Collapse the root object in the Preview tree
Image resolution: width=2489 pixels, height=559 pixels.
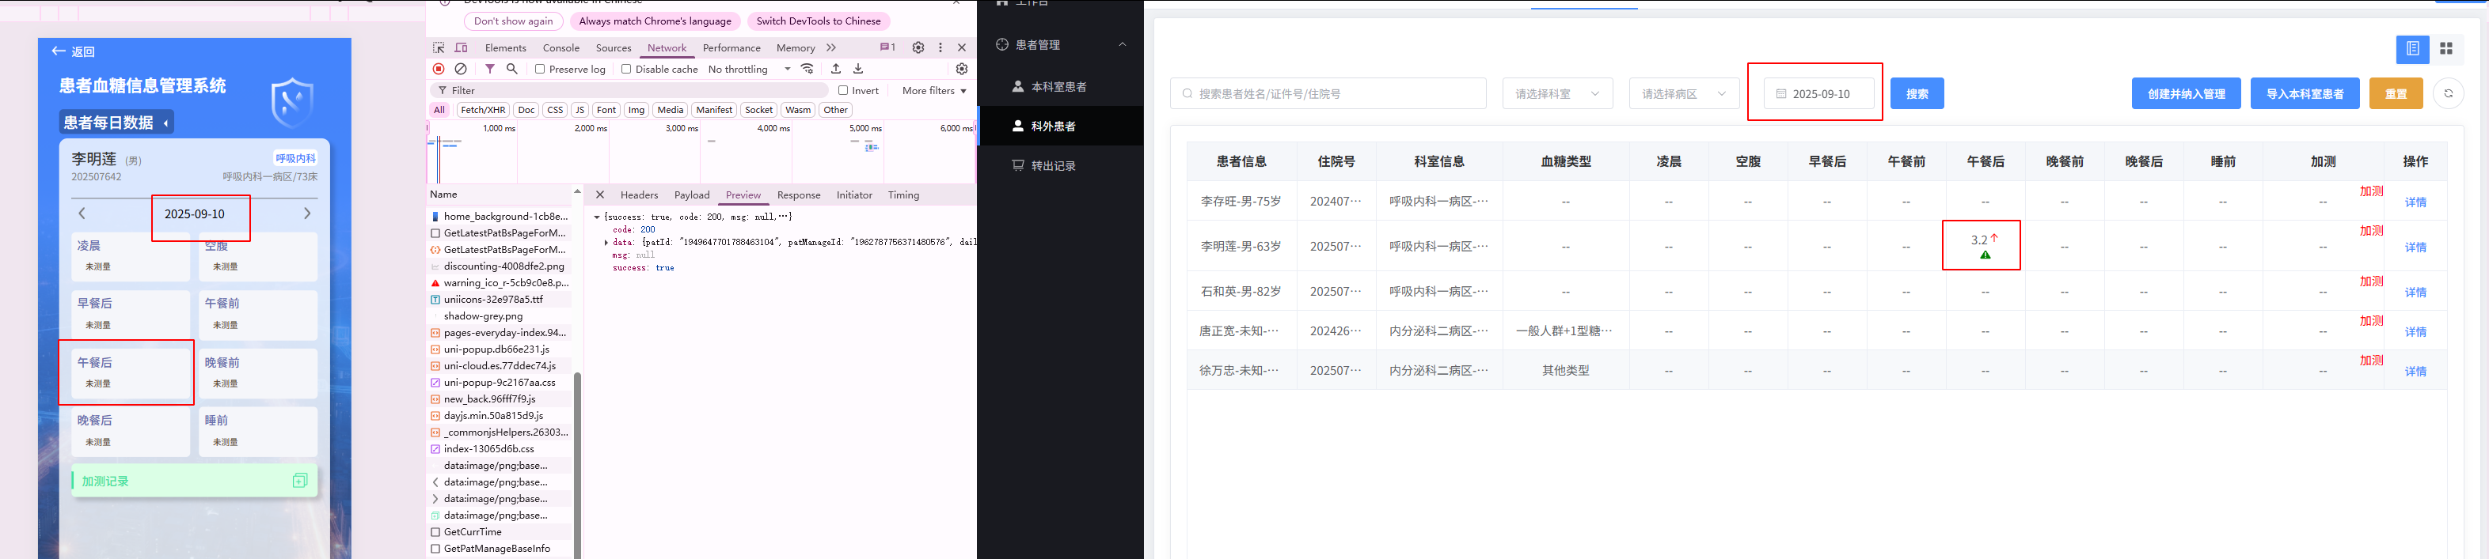click(x=597, y=217)
